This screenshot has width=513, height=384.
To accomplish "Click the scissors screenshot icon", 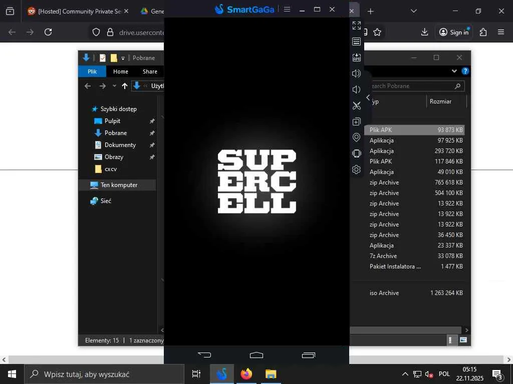I will pyautogui.click(x=356, y=105).
